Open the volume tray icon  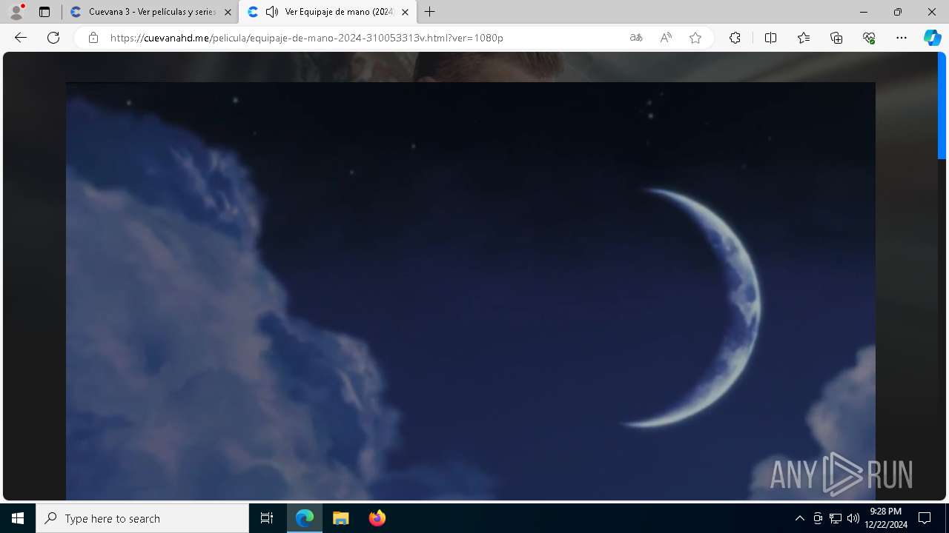point(853,518)
